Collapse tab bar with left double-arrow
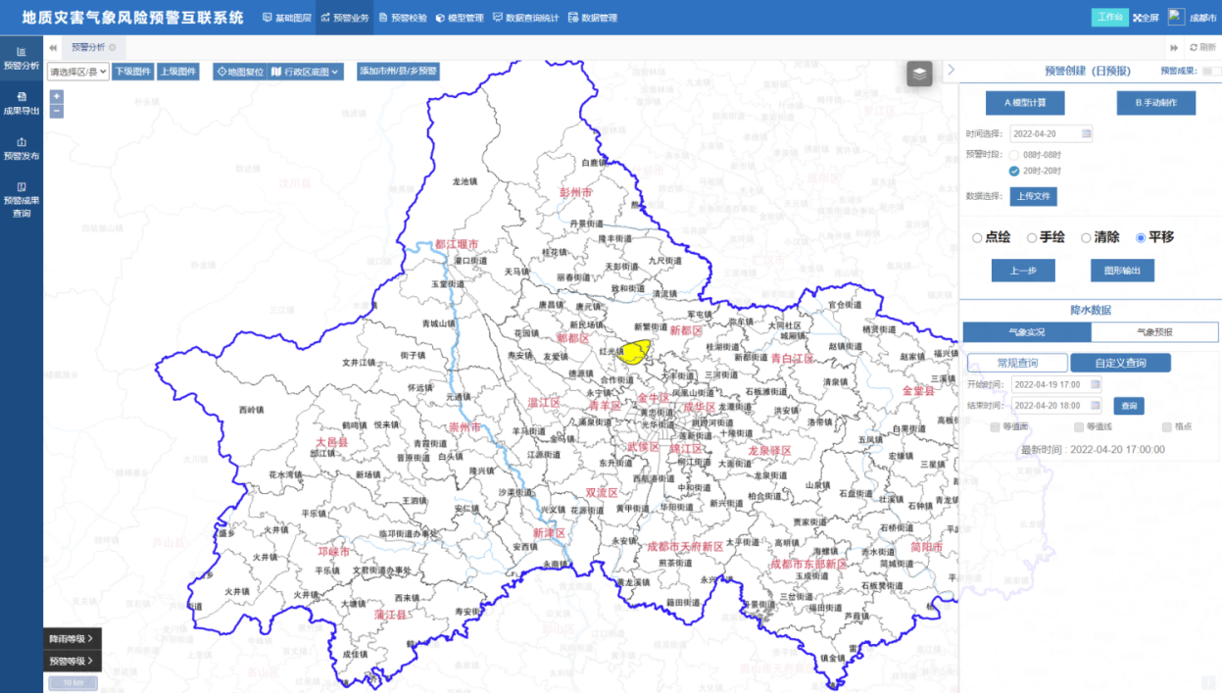Screen dimensions: 1222x694 click(52, 47)
